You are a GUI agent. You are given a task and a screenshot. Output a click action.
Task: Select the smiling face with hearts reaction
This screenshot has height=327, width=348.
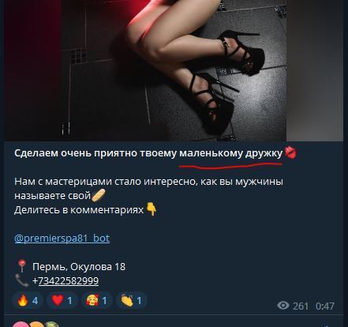[97, 300]
